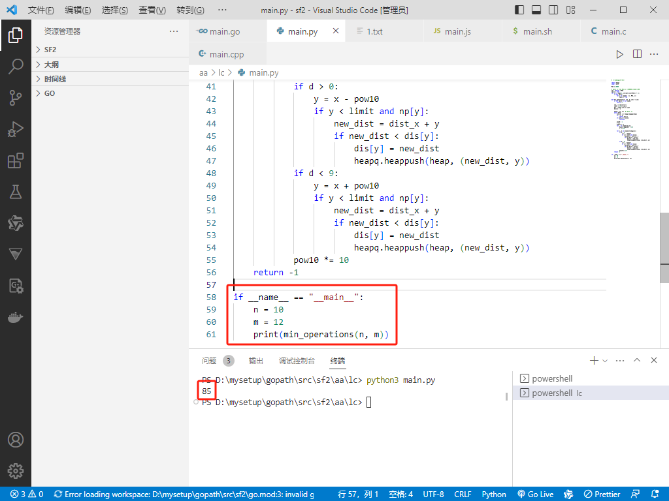Open terminal panel more actions ellipsis
The width and height of the screenshot is (669, 501).
point(620,360)
